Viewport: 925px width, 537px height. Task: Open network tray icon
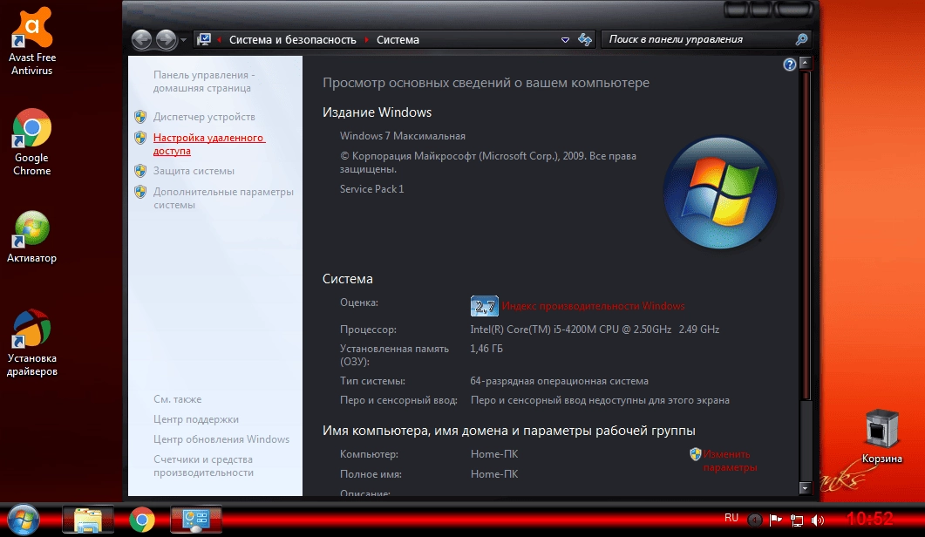(796, 520)
